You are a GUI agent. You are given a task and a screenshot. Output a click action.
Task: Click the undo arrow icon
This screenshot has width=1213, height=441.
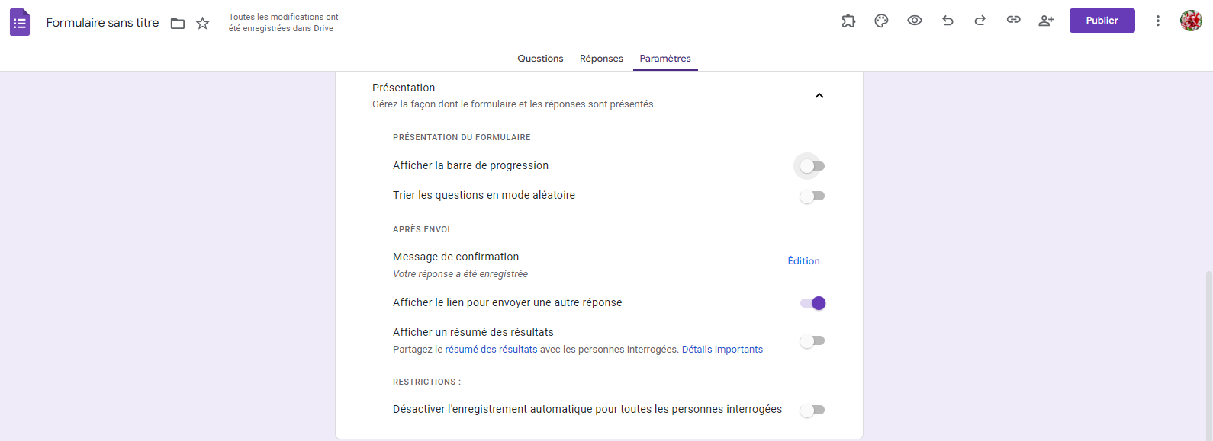pyautogui.click(x=948, y=21)
